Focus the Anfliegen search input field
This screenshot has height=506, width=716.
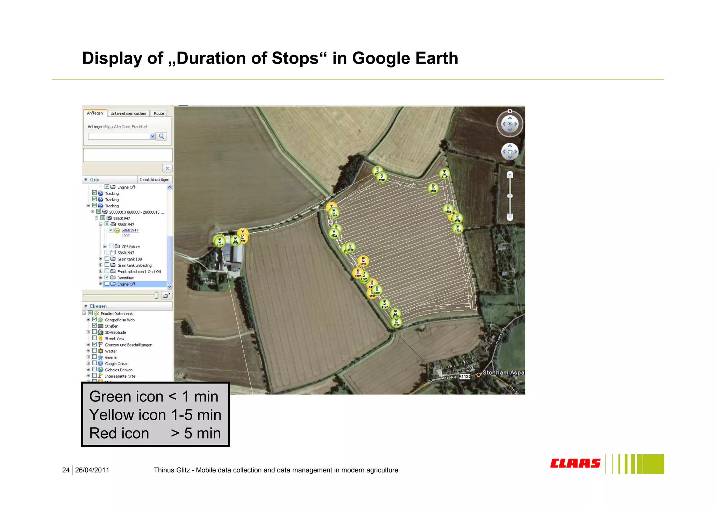(119, 136)
